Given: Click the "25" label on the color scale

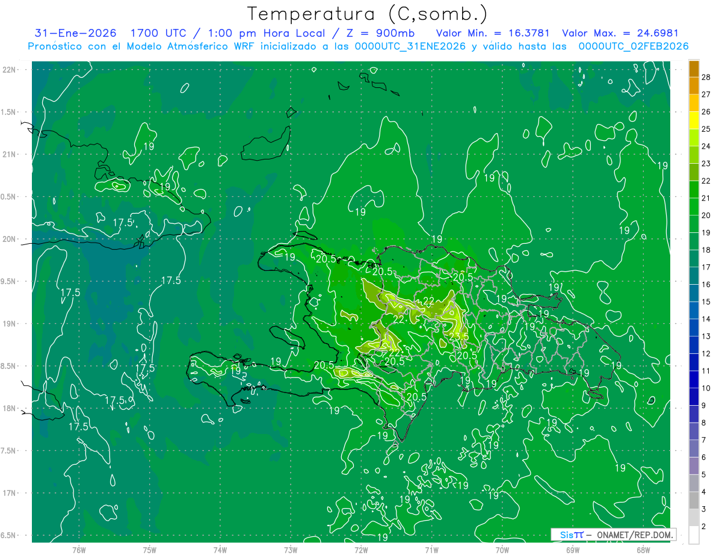Looking at the screenshot, I should point(706,129).
